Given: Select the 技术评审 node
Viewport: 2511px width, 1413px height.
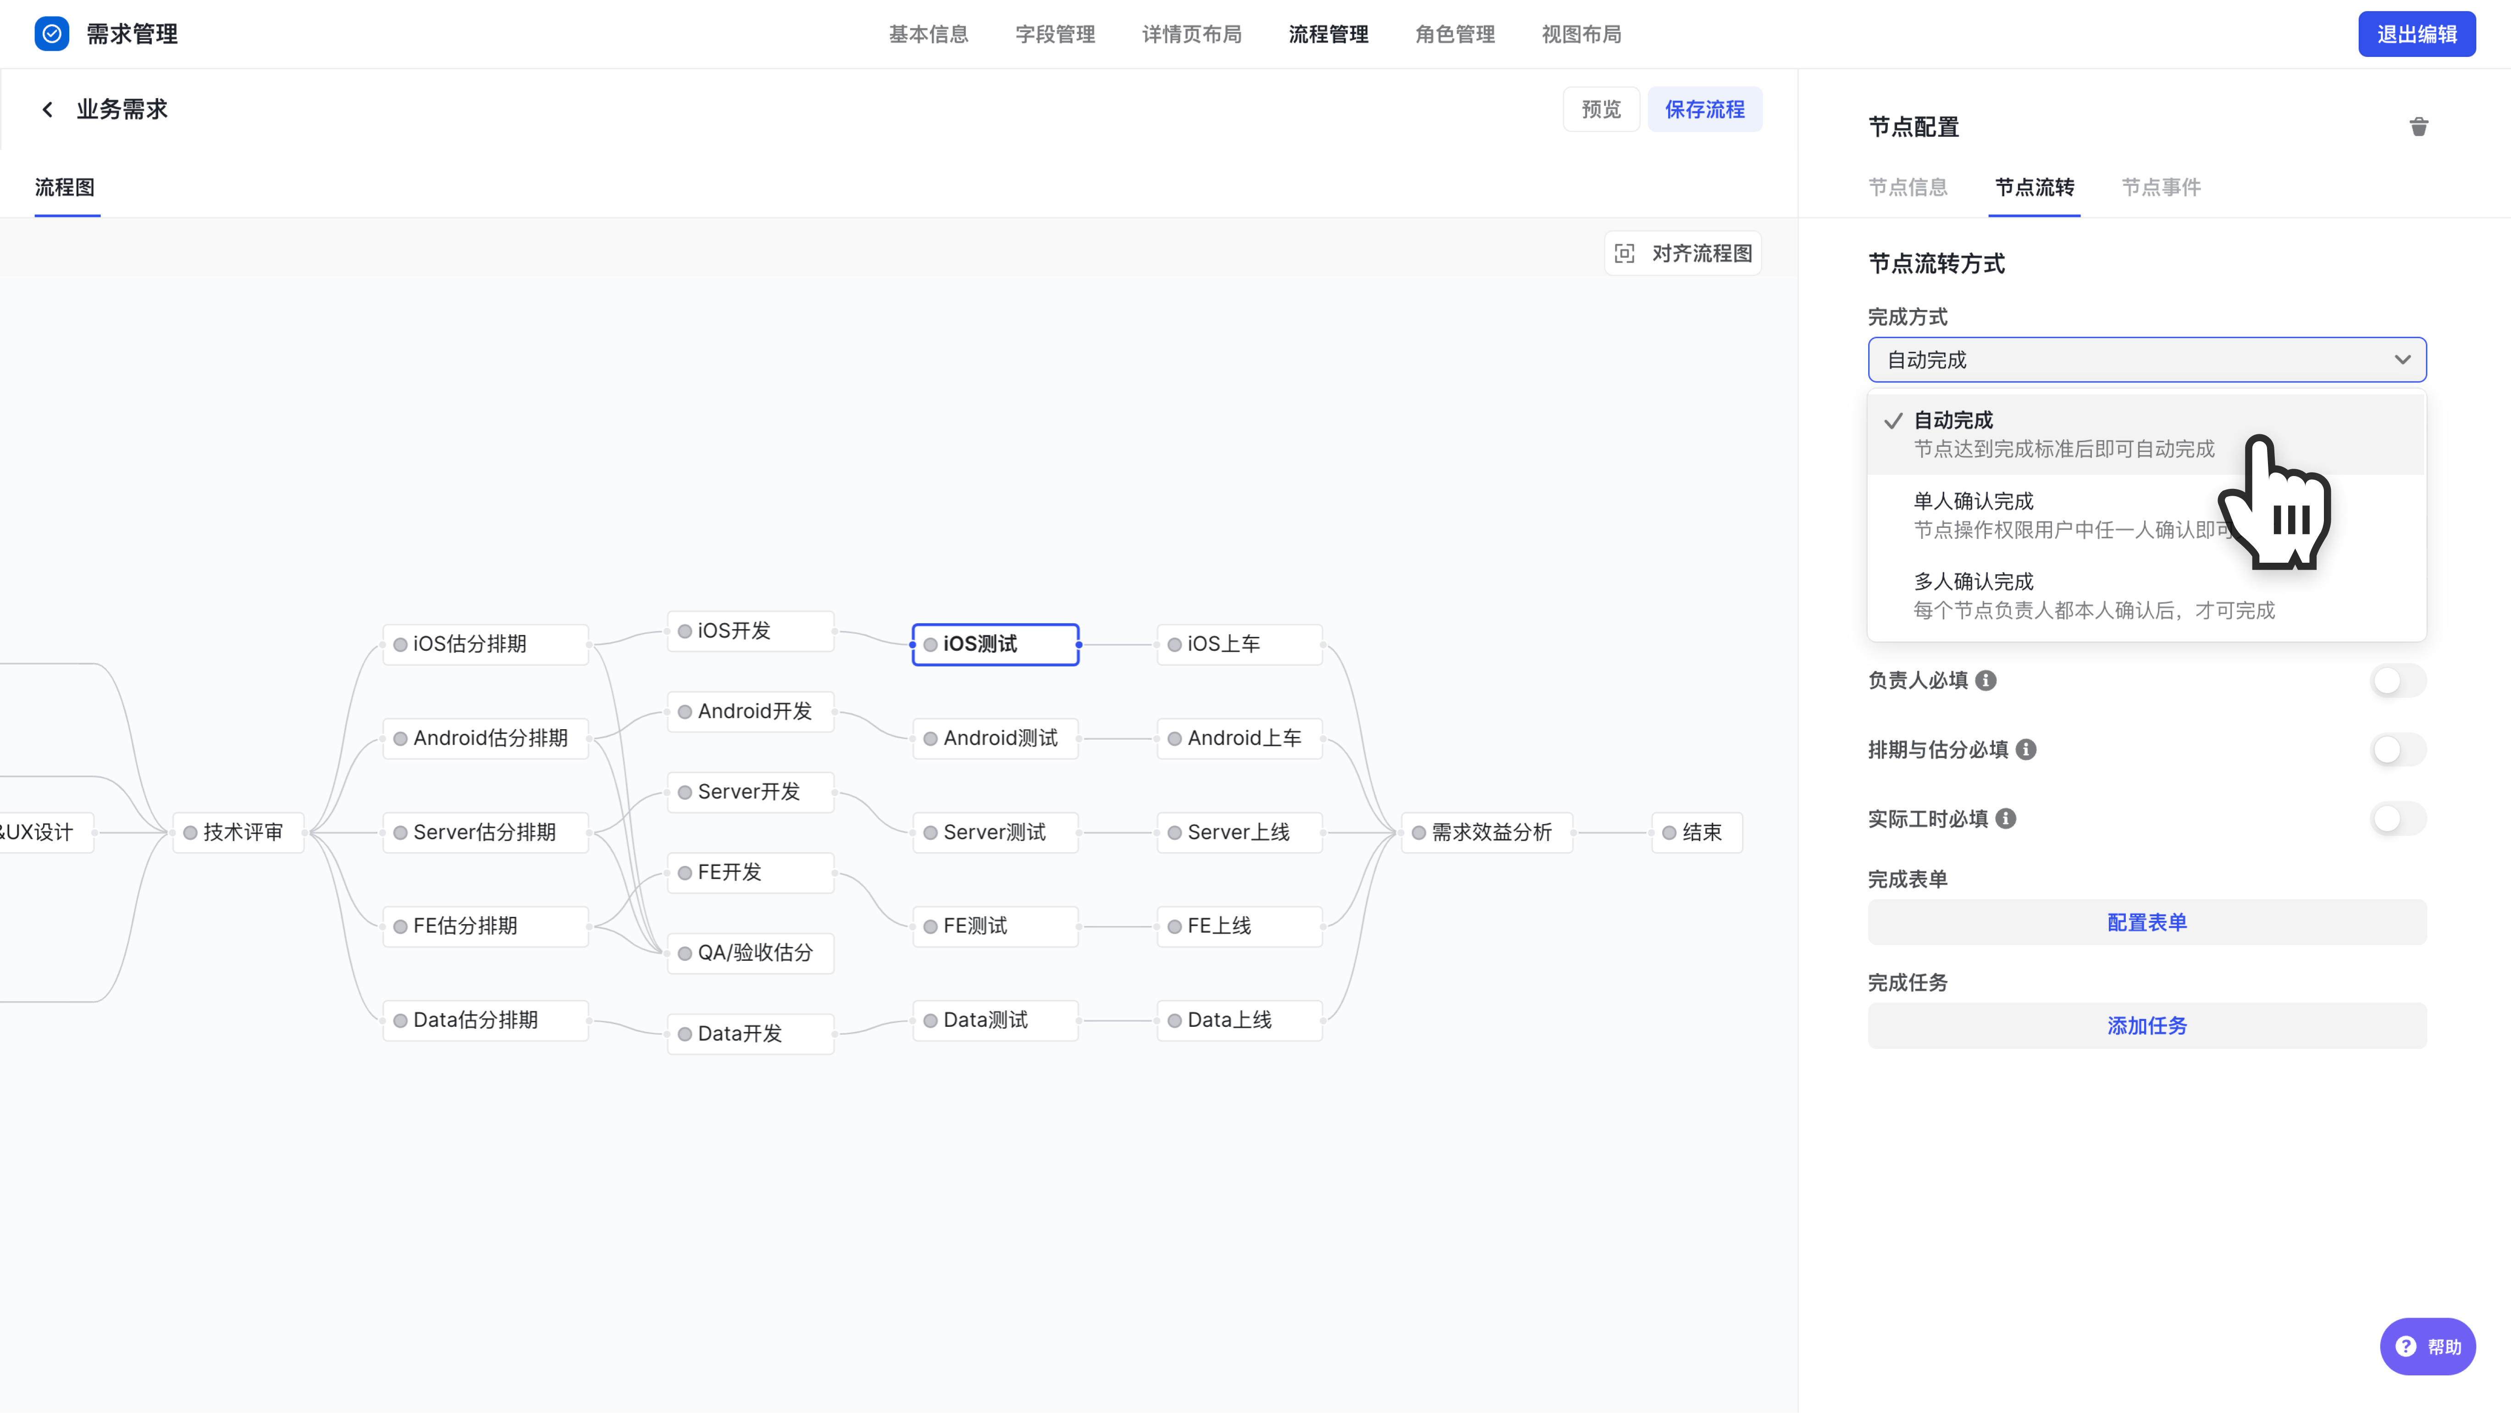Looking at the screenshot, I should click(x=238, y=833).
